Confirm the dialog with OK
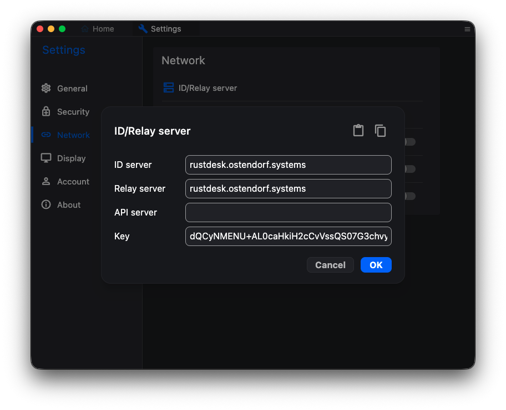 (x=376, y=265)
